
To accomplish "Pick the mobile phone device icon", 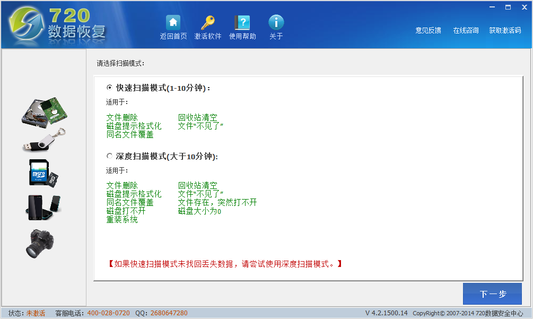I will point(43,208).
